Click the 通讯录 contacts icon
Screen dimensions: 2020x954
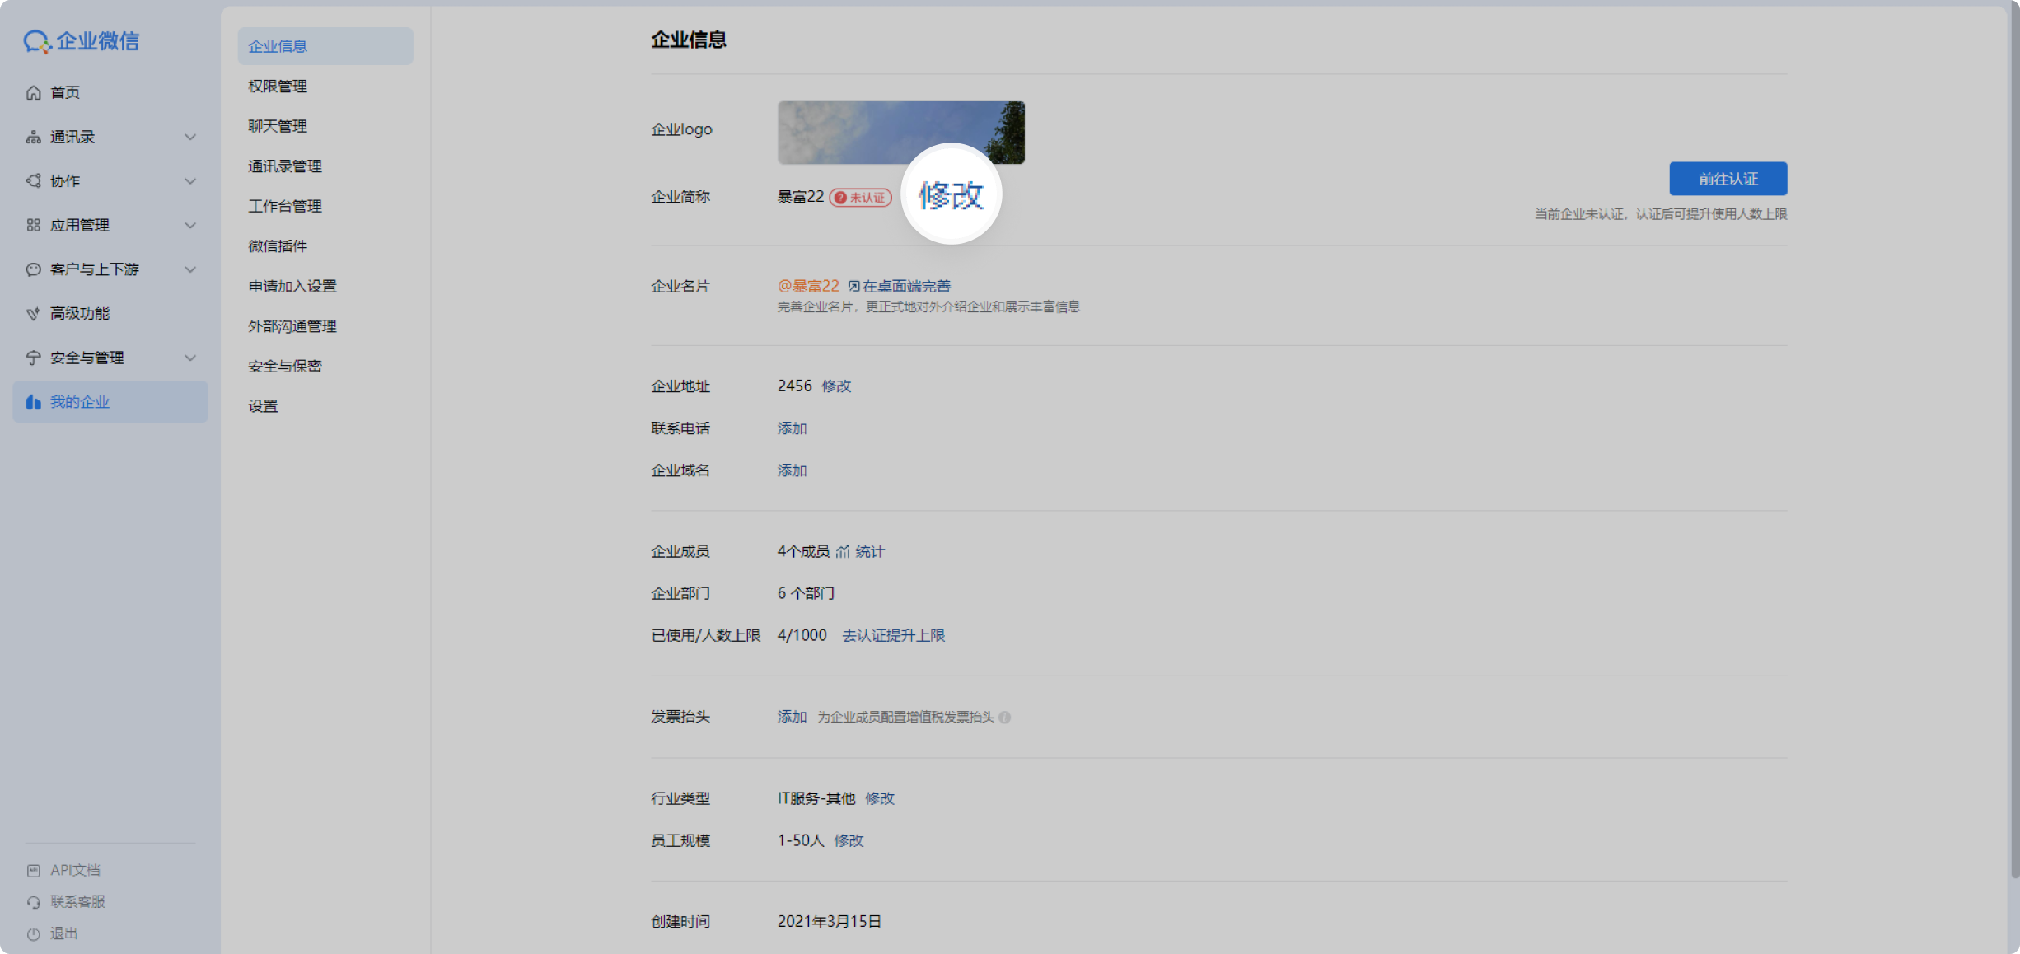click(x=33, y=137)
